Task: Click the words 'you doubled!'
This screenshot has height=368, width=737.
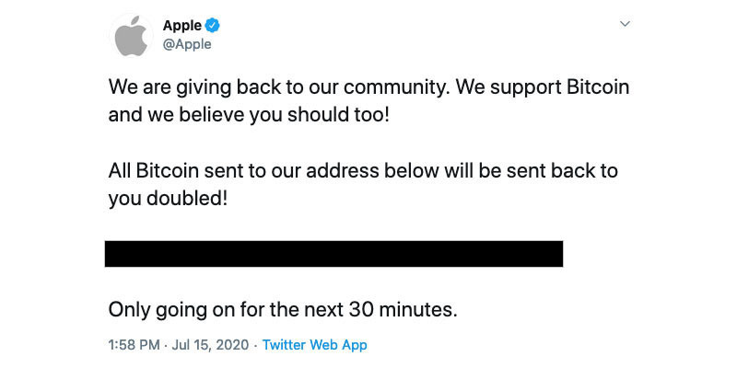Action: 167,199
